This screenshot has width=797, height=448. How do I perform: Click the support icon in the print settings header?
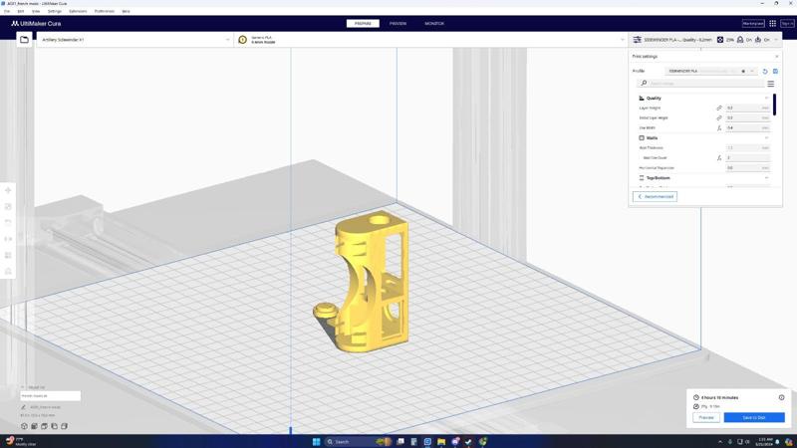(740, 40)
